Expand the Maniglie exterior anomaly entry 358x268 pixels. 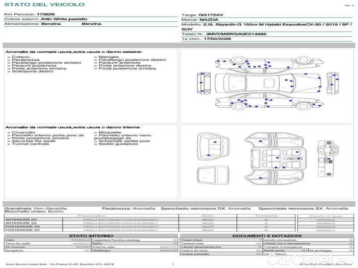pos(109,57)
